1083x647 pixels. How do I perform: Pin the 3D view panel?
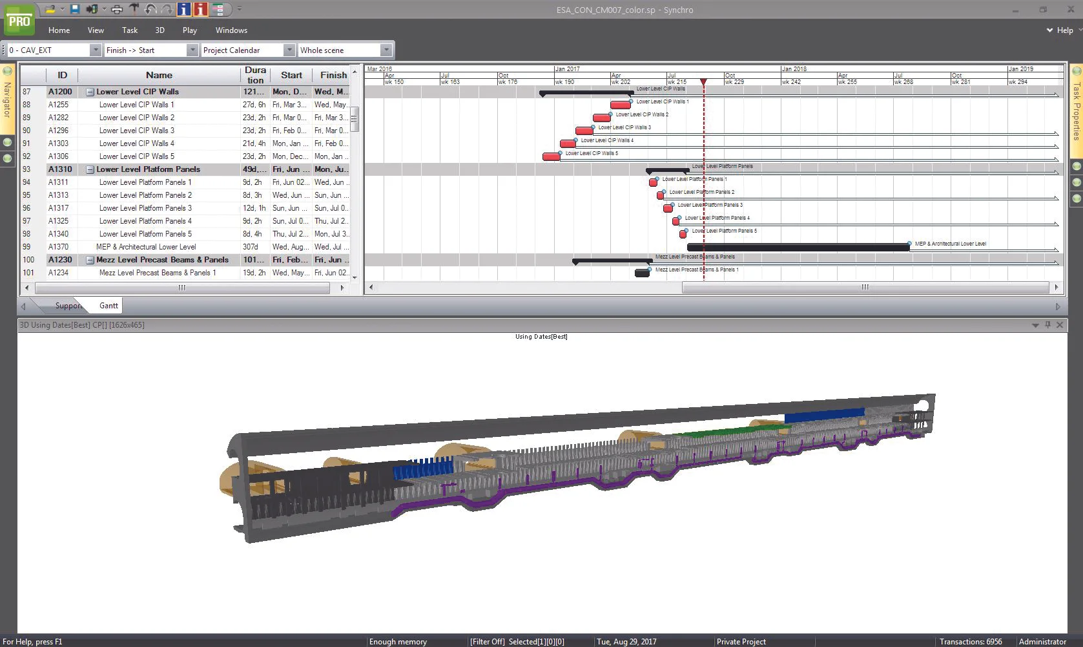(1047, 324)
